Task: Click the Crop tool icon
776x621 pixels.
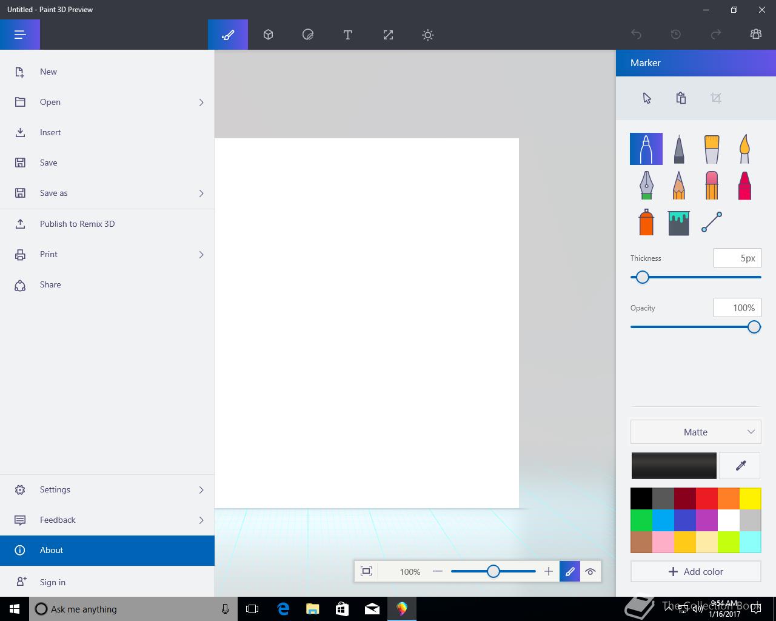Action: tap(716, 98)
